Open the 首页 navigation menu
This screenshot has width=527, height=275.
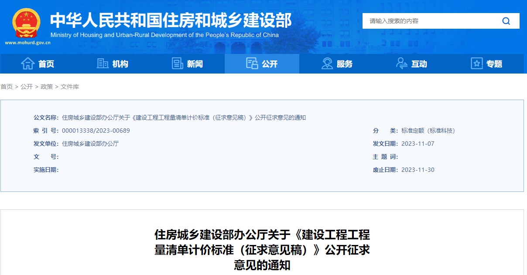coord(46,64)
